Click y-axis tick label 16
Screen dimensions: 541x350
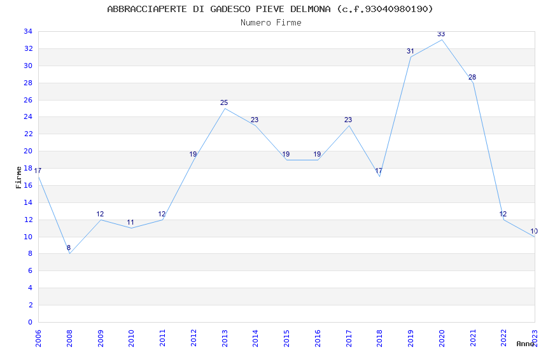point(28,185)
